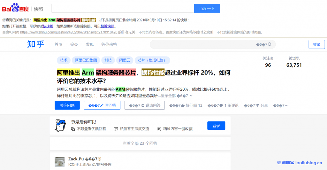Screen dimensions: 327x170
Task: Click the 快照 label beside Baidu logo
Action: pyautogui.click(x=38, y=9)
